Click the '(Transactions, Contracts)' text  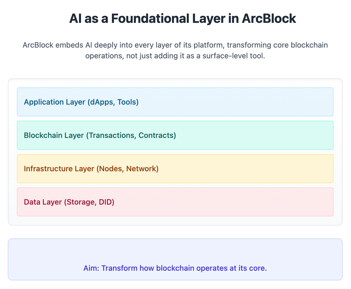pyautogui.click(x=131, y=135)
